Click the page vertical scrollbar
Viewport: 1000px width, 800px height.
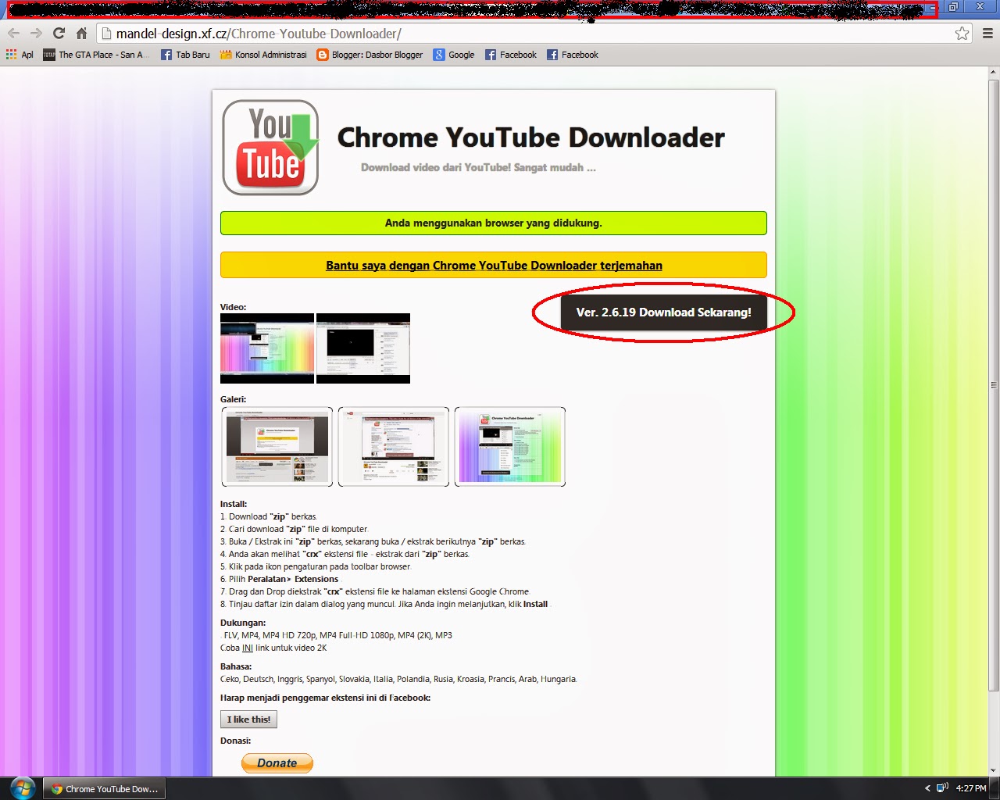[994, 384]
